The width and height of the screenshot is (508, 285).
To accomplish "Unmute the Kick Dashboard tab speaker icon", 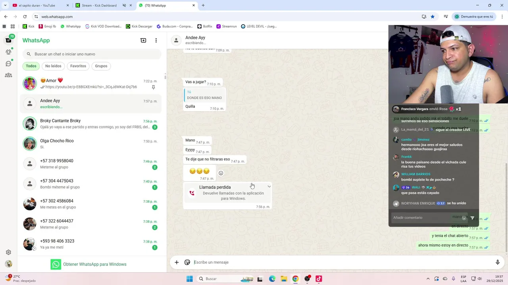I will pos(124,6).
